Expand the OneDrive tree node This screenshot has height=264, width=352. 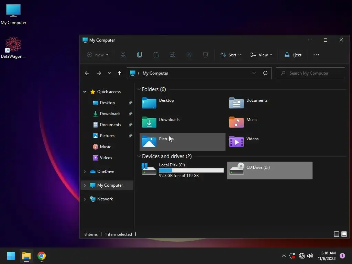(85, 172)
